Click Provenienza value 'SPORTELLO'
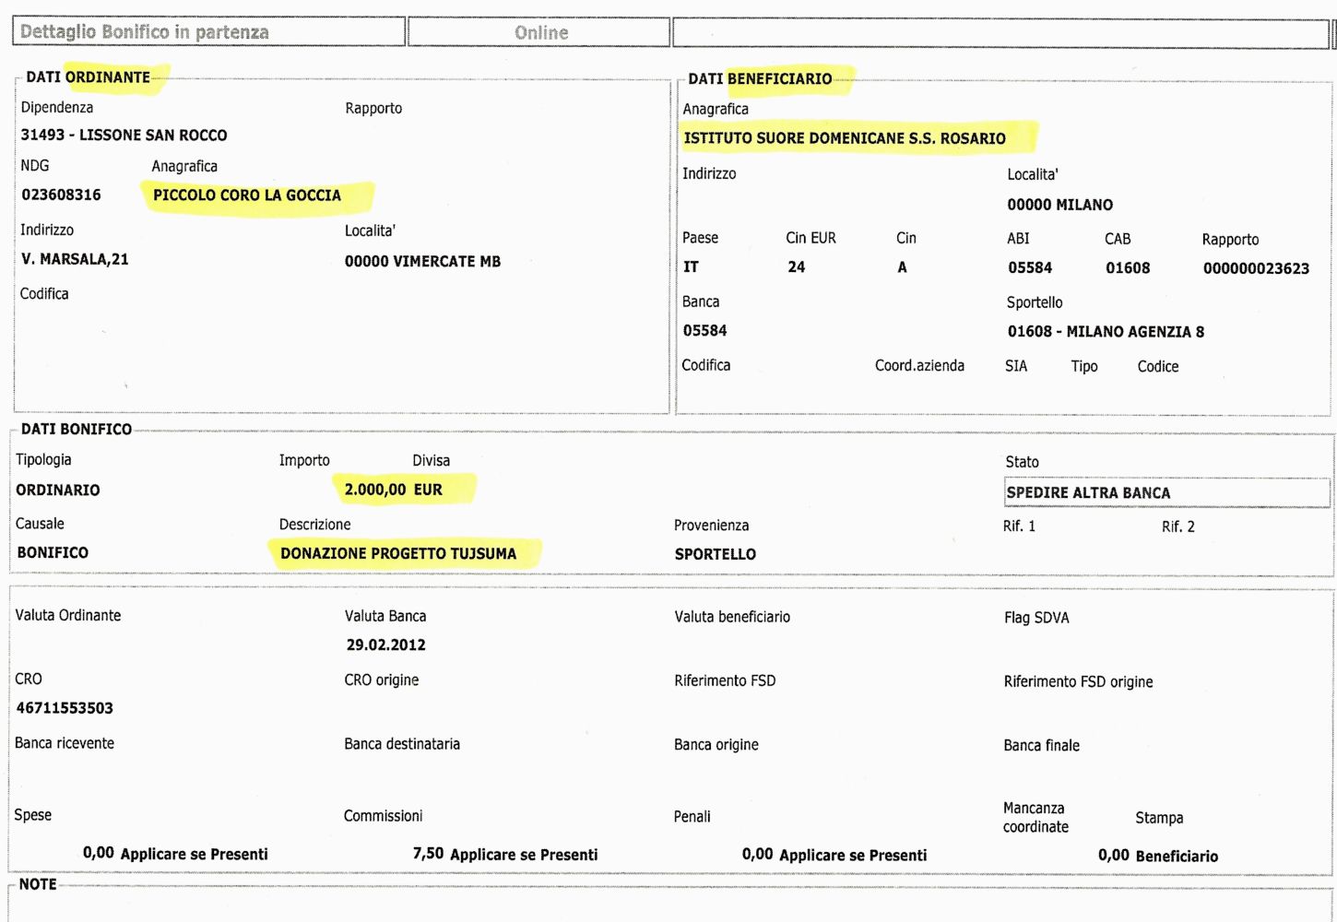The height and width of the screenshot is (922, 1337). [x=716, y=554]
